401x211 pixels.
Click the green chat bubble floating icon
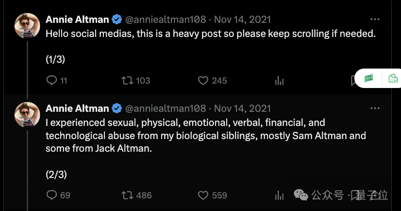369,78
